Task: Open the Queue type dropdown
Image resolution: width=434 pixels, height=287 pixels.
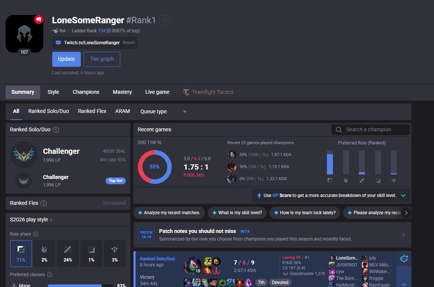Action: click(163, 111)
